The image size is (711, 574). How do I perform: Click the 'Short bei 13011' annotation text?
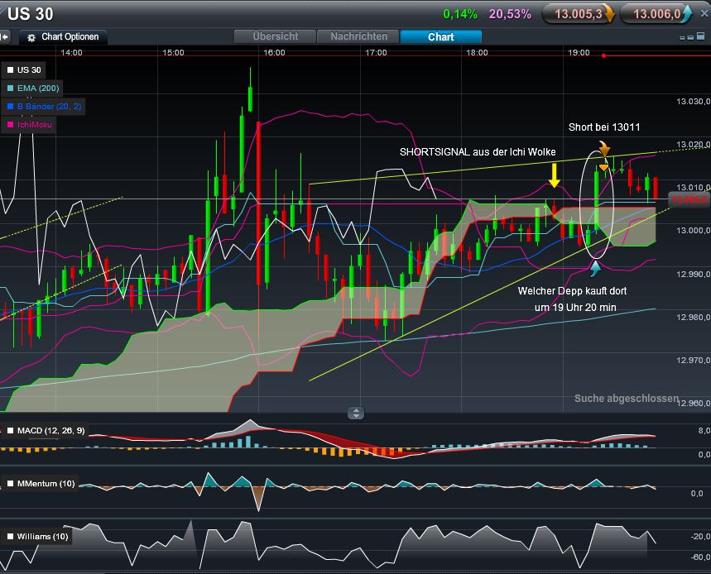[604, 127]
